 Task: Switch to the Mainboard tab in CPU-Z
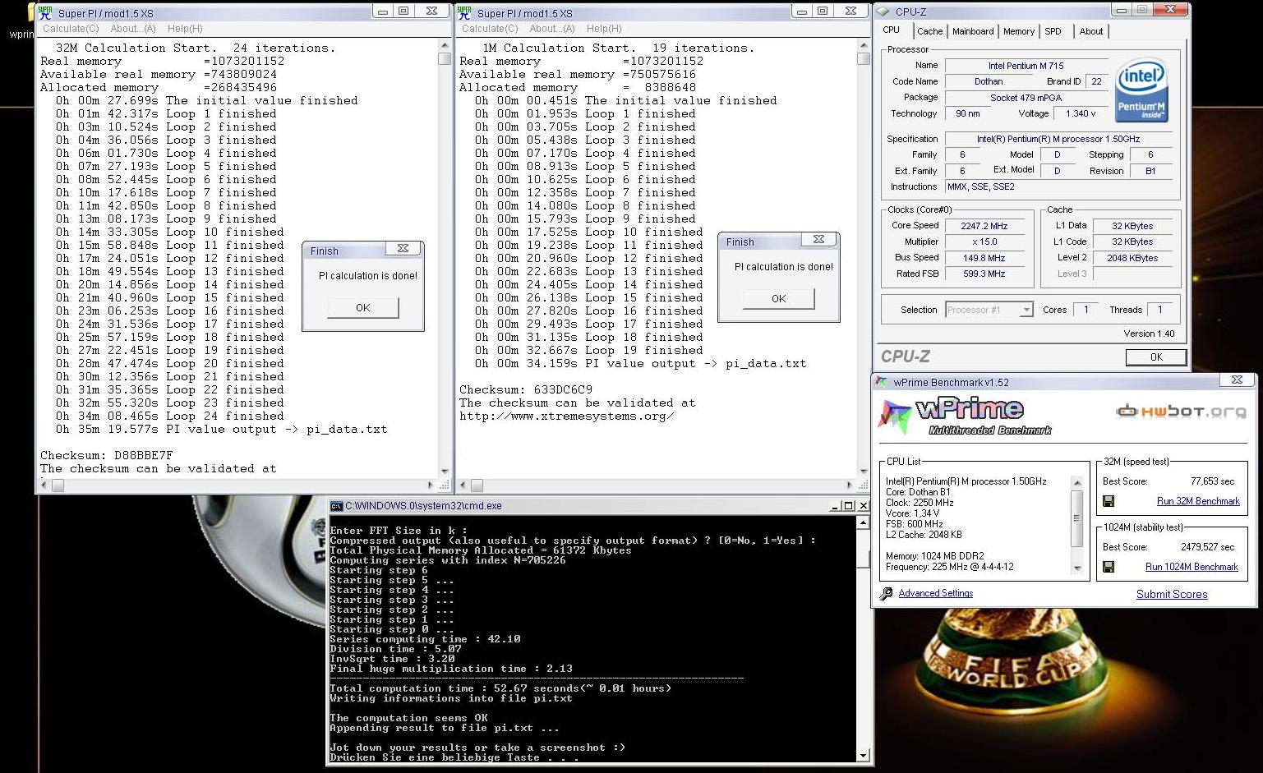point(973,31)
